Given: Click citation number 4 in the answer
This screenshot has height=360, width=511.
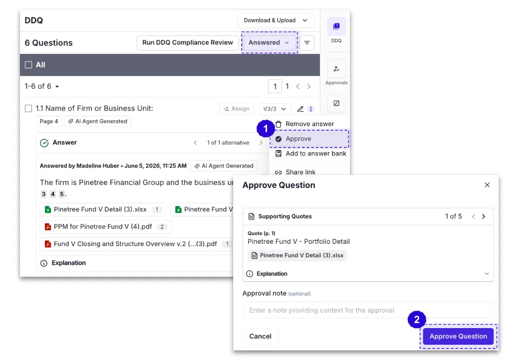Looking at the screenshot, I should coord(53,194).
